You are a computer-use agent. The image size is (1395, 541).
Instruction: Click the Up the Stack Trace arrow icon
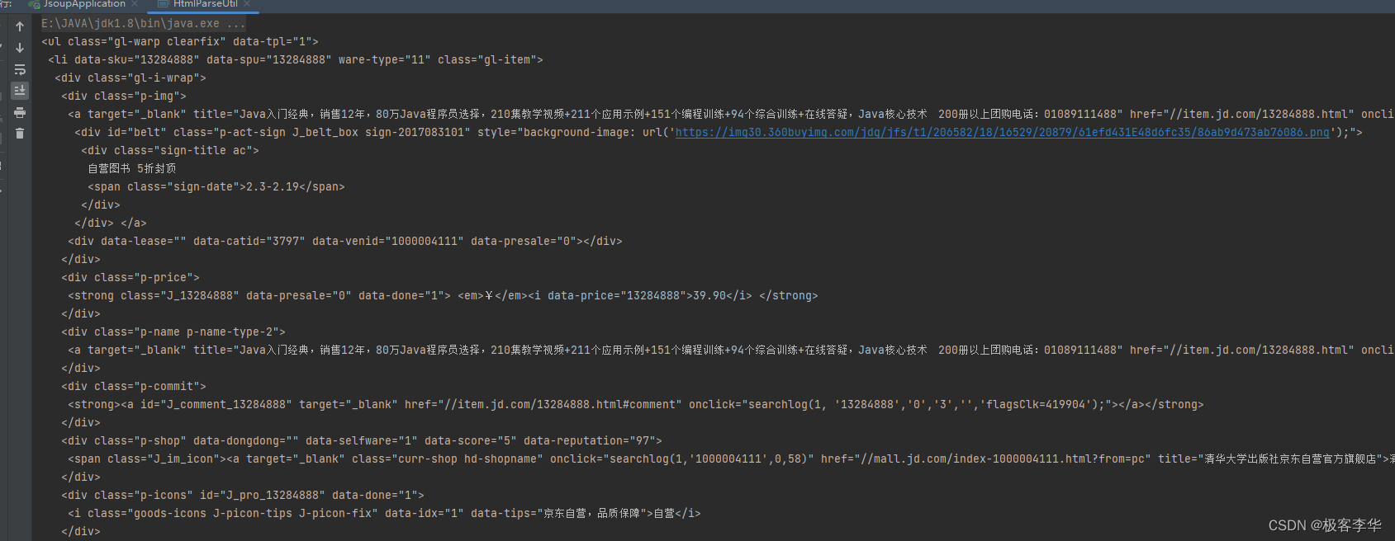point(20,26)
